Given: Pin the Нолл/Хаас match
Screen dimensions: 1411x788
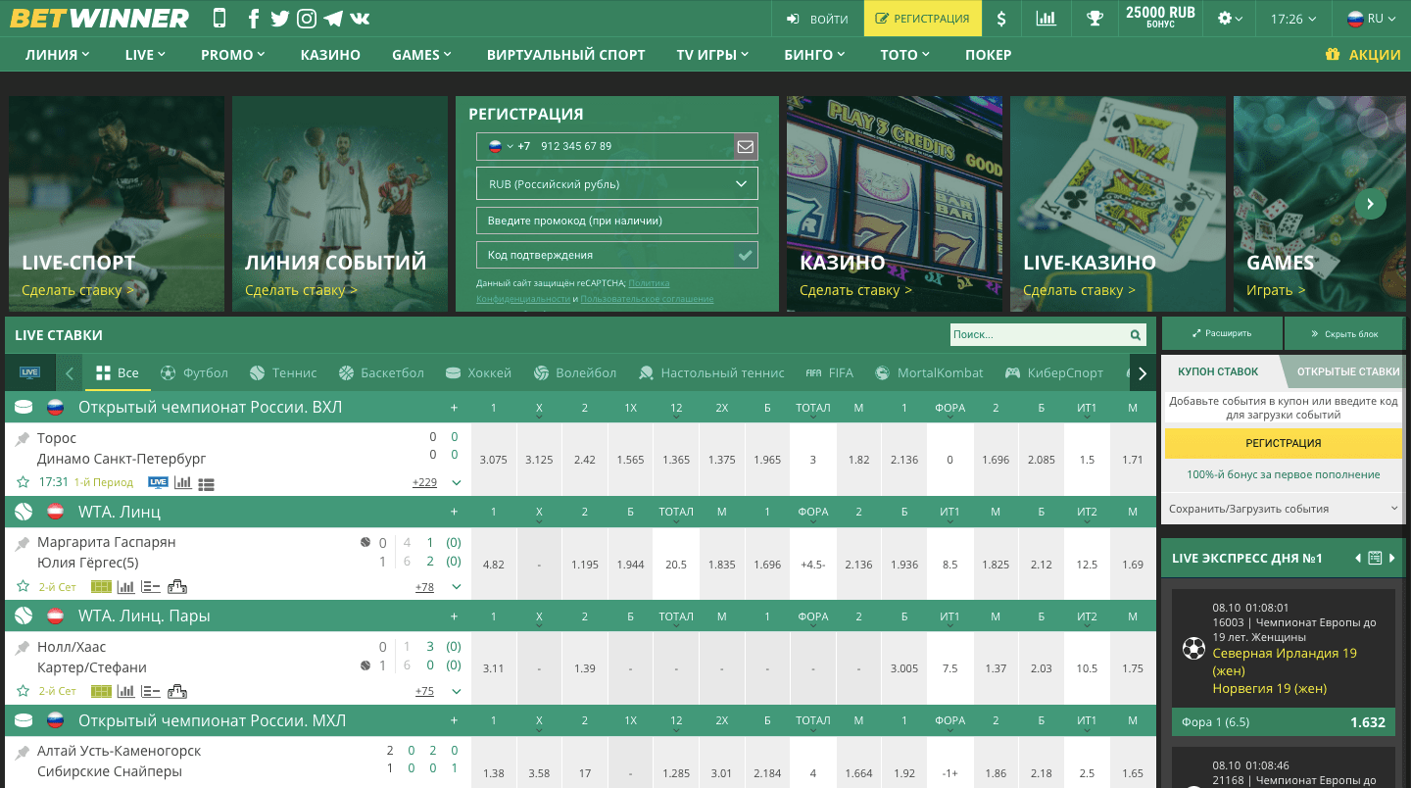Looking at the screenshot, I should point(23,648).
